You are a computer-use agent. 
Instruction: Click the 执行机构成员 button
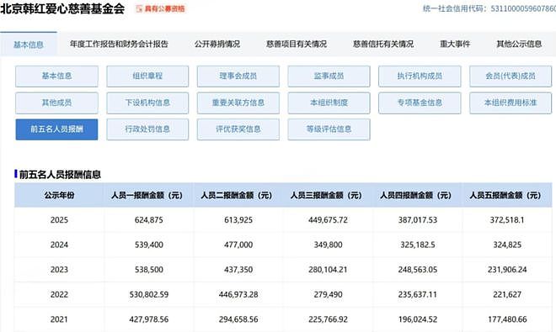point(420,76)
